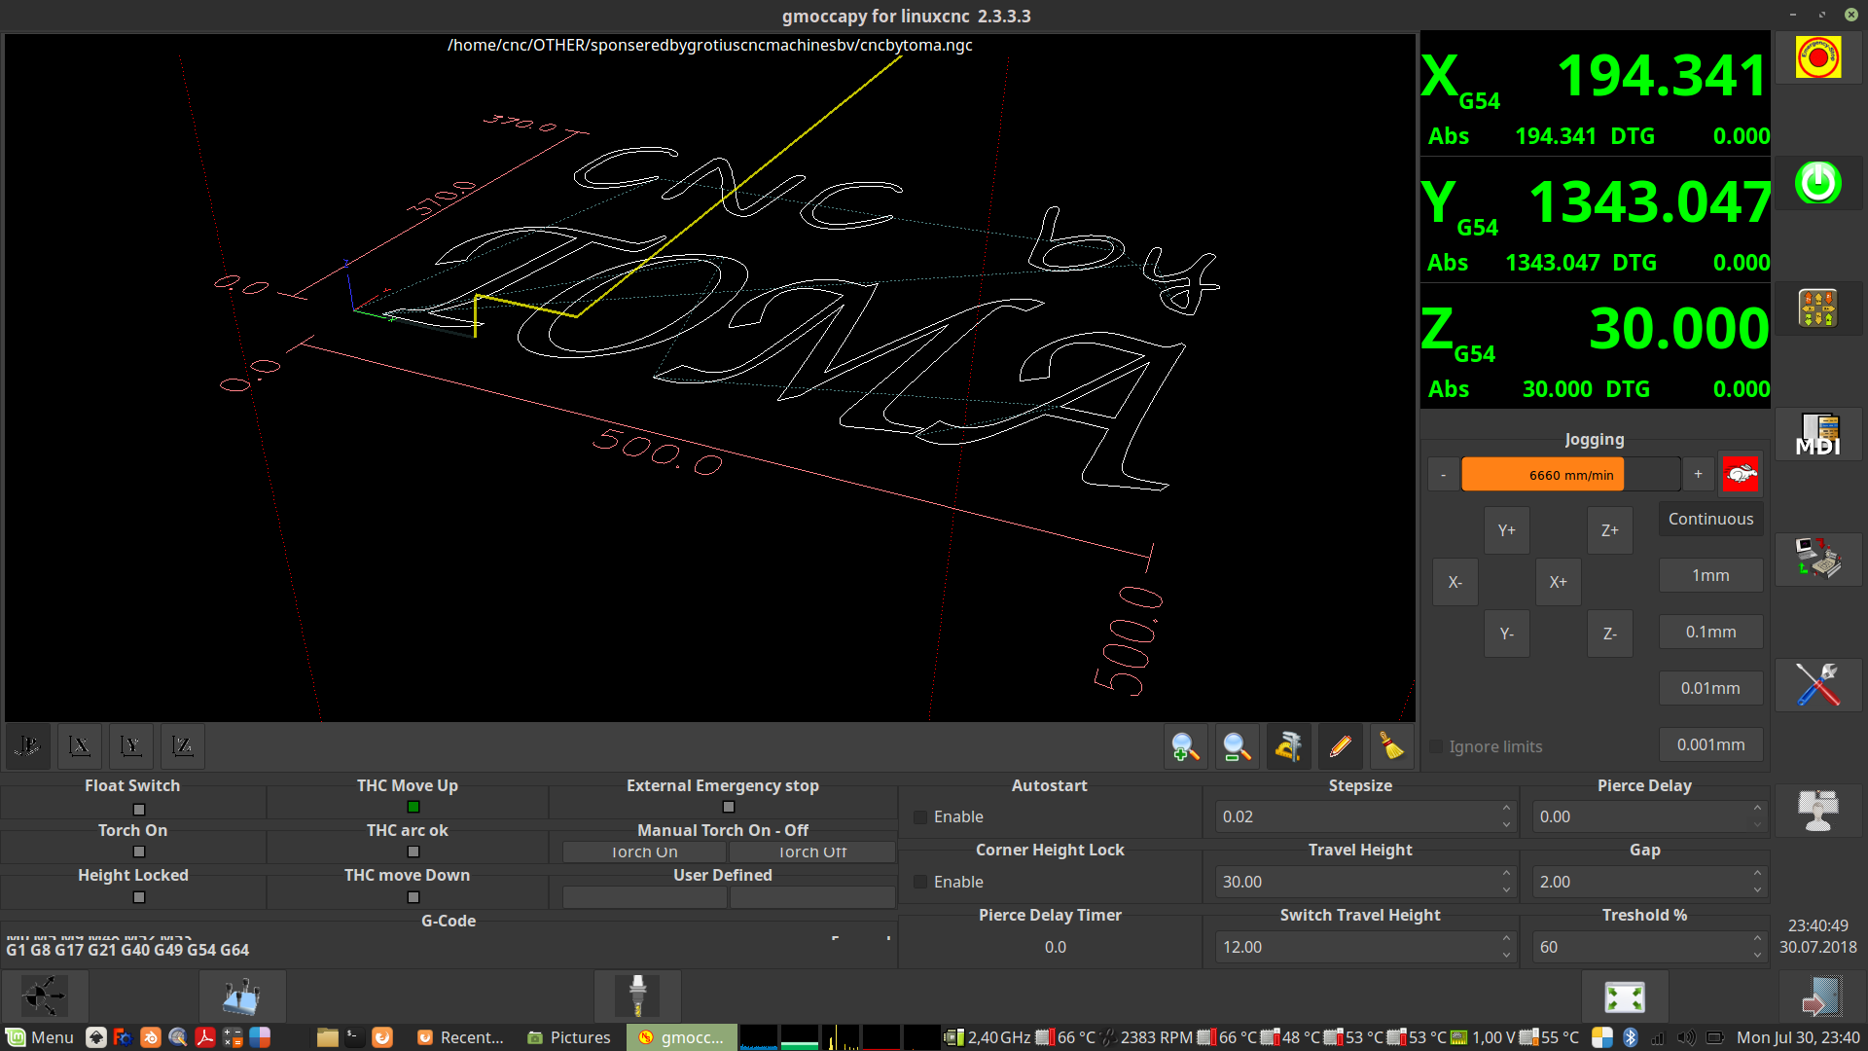
Task: Select X view of preview
Action: coord(80,746)
